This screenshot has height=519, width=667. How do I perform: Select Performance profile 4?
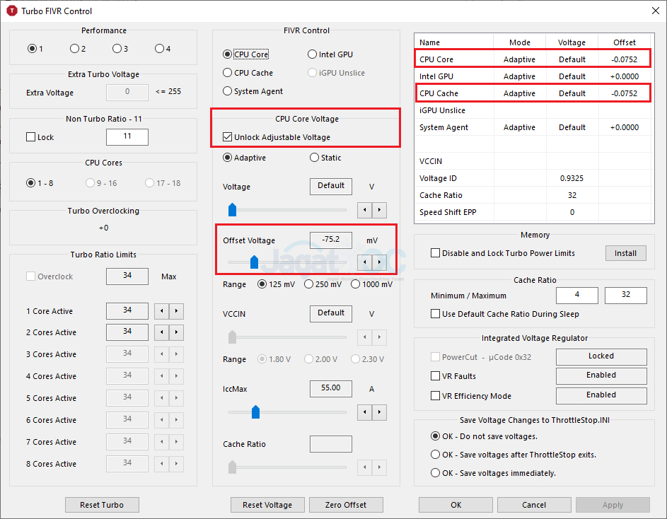tap(163, 49)
